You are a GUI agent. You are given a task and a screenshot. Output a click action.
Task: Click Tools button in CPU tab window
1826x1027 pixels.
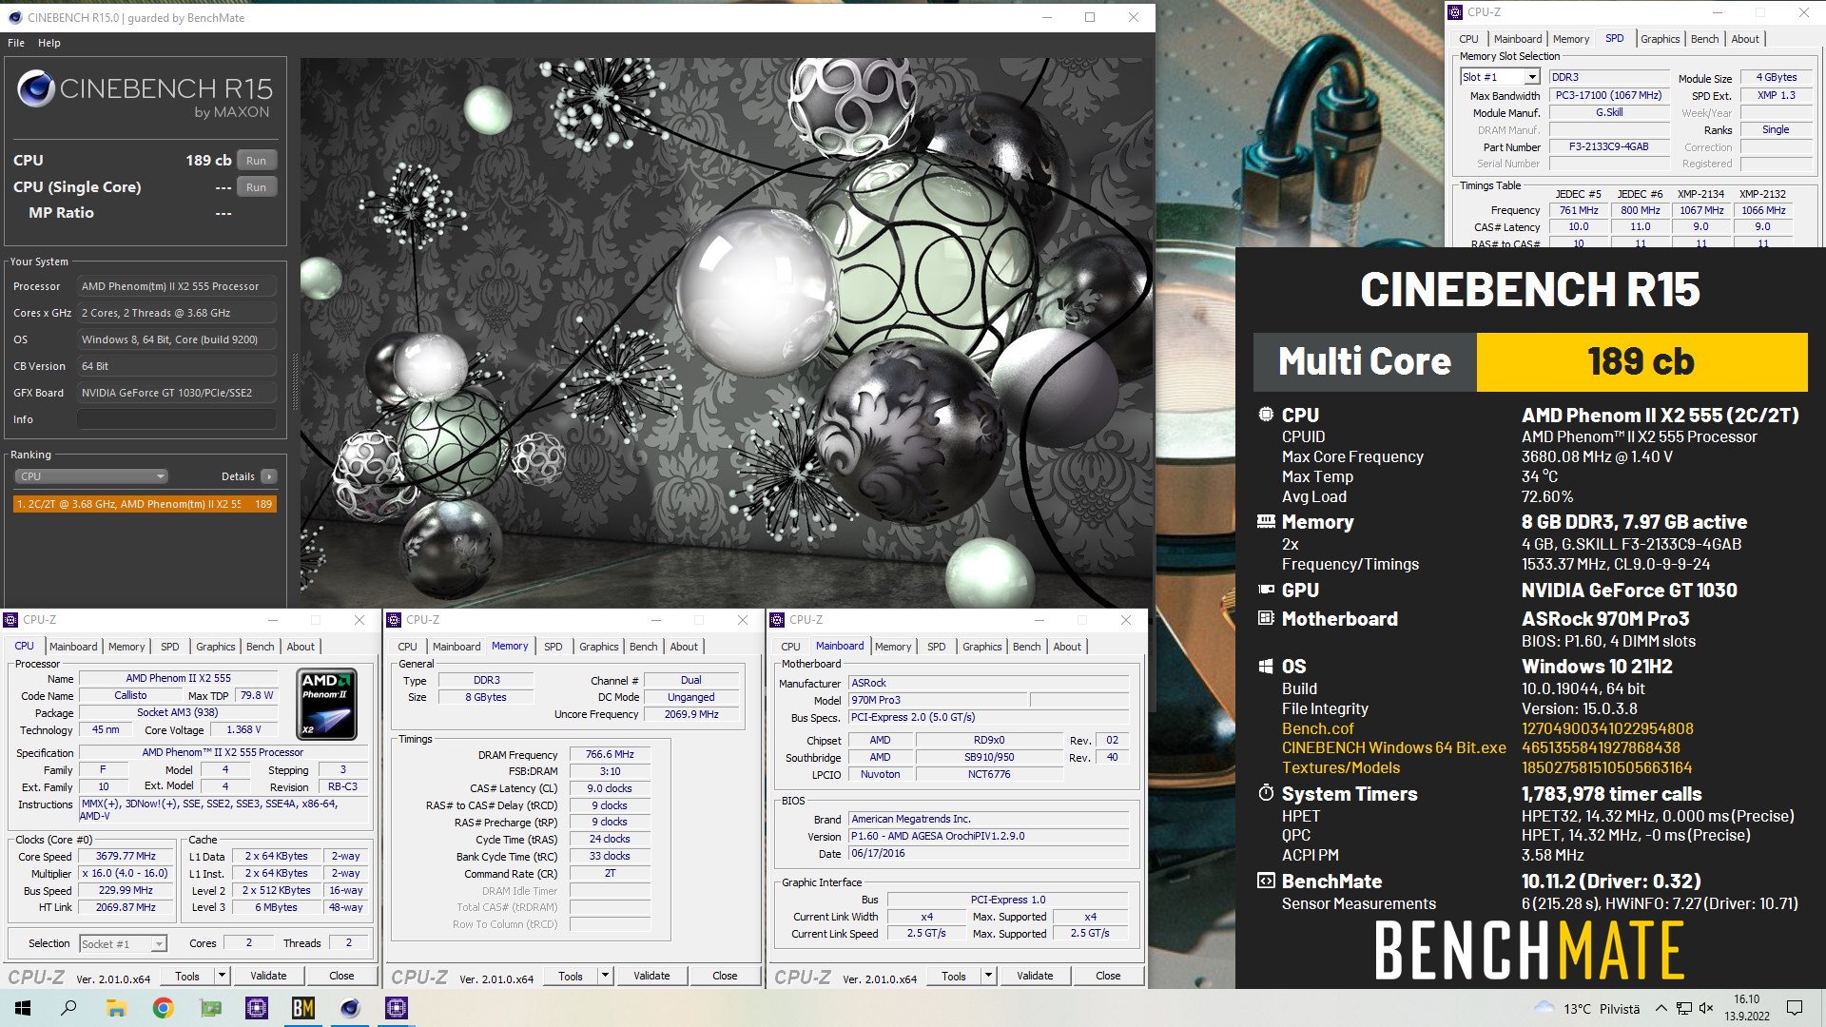pos(187,976)
